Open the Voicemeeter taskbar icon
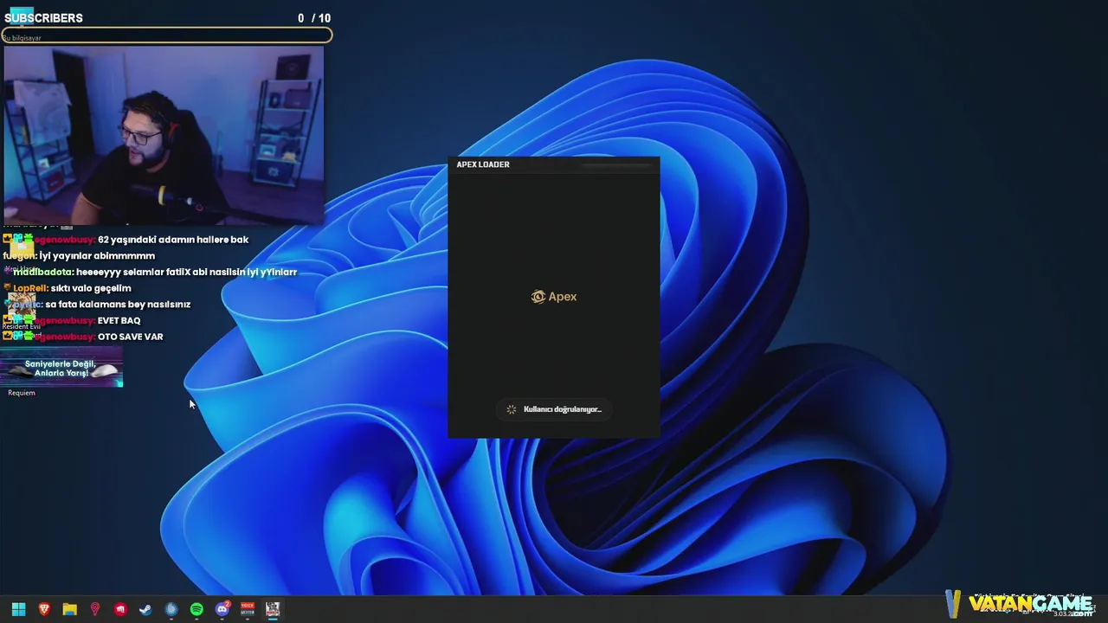 pyautogui.click(x=248, y=609)
